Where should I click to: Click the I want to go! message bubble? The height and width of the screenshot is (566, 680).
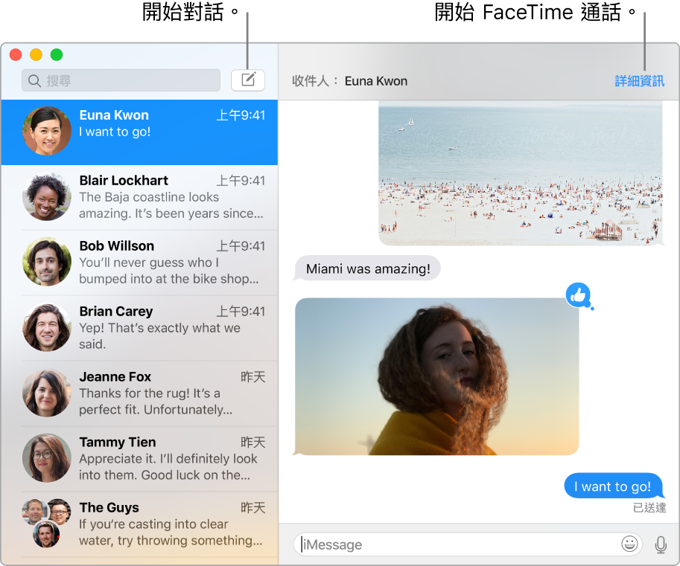pyautogui.click(x=612, y=486)
